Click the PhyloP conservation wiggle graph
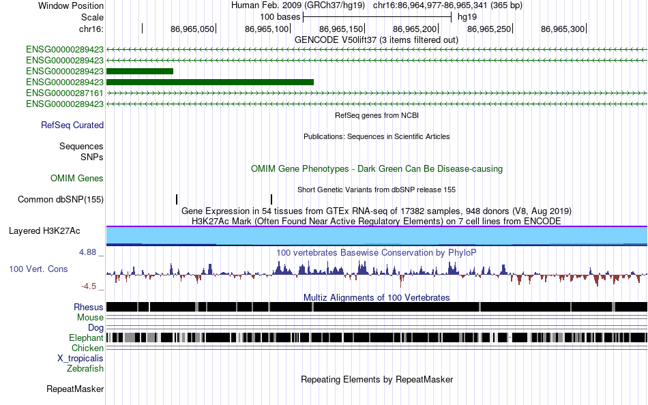Image resolution: width=648 pixels, height=405 pixels. coord(377,273)
